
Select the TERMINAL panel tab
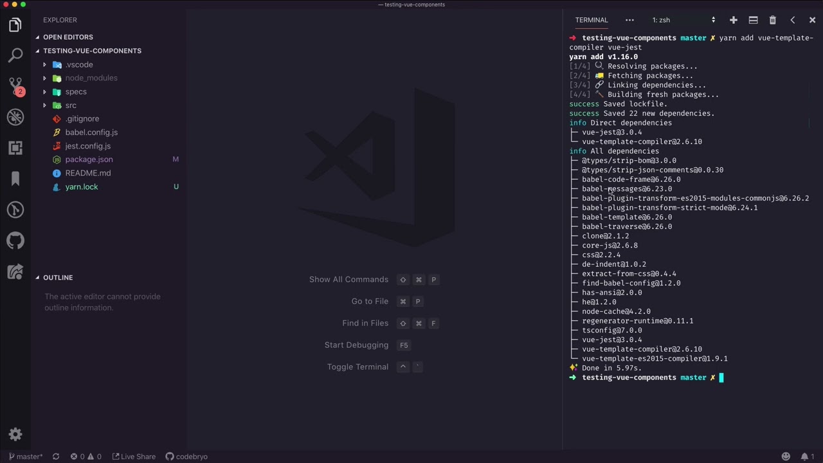[x=592, y=20]
